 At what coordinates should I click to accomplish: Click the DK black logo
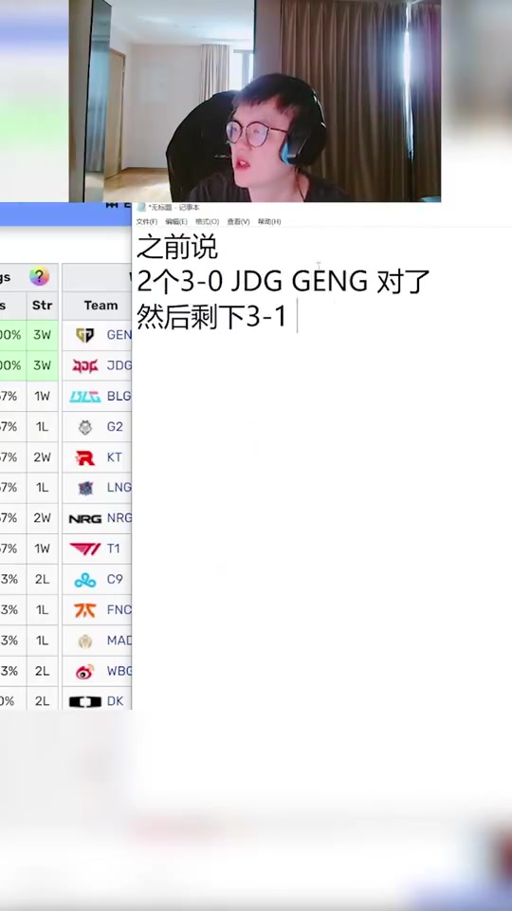[x=84, y=702]
